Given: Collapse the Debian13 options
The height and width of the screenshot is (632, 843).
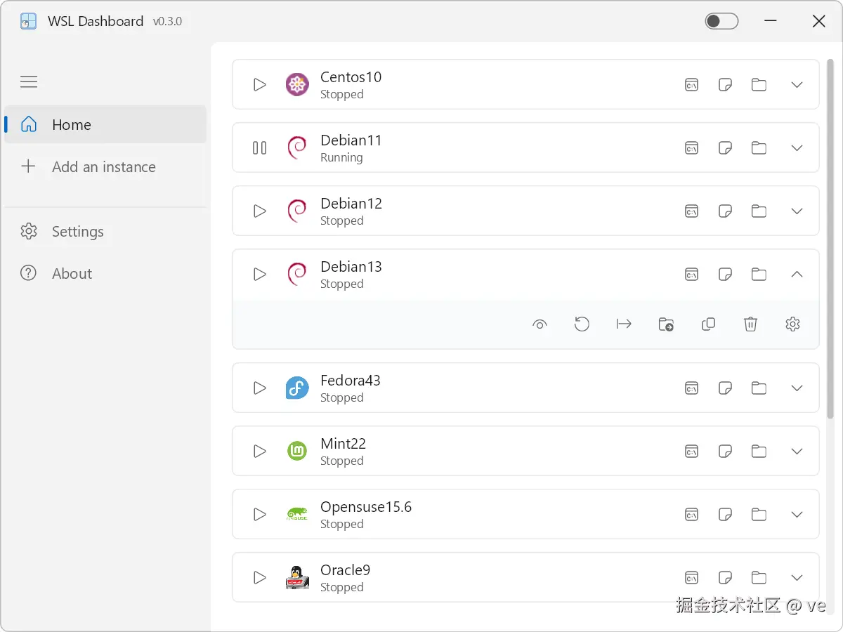Looking at the screenshot, I should [x=797, y=275].
